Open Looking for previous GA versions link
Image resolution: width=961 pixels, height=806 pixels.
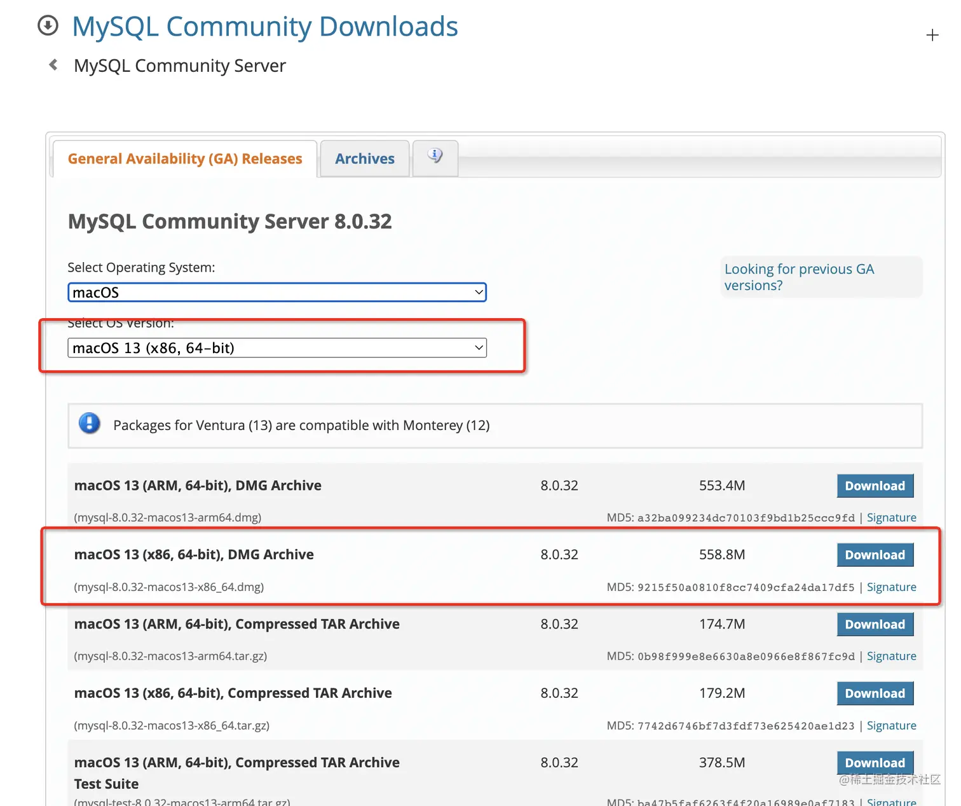800,277
